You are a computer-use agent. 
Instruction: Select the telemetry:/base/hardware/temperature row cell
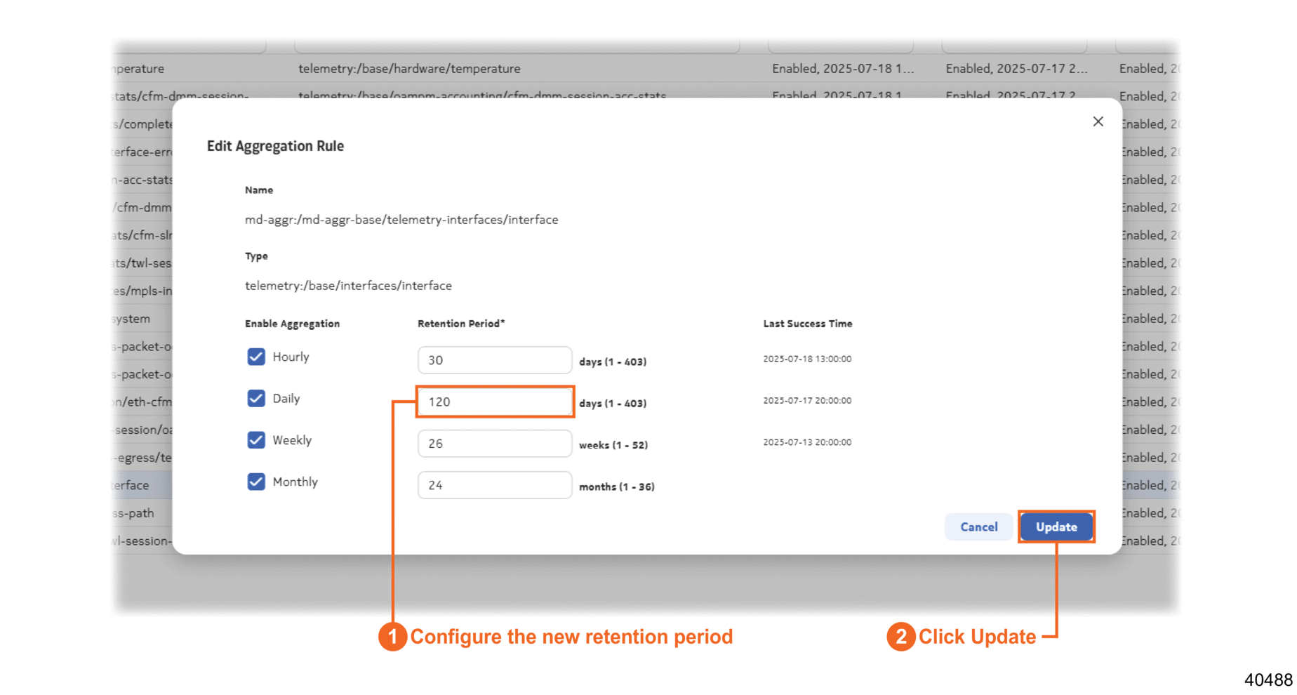pos(409,69)
